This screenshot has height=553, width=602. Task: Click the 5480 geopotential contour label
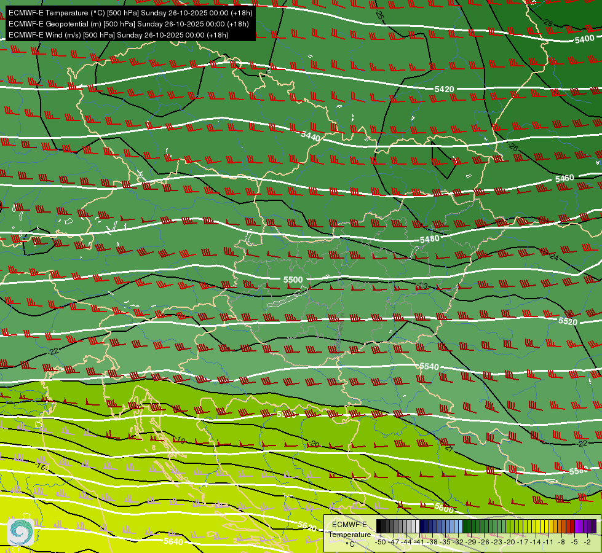(x=430, y=239)
